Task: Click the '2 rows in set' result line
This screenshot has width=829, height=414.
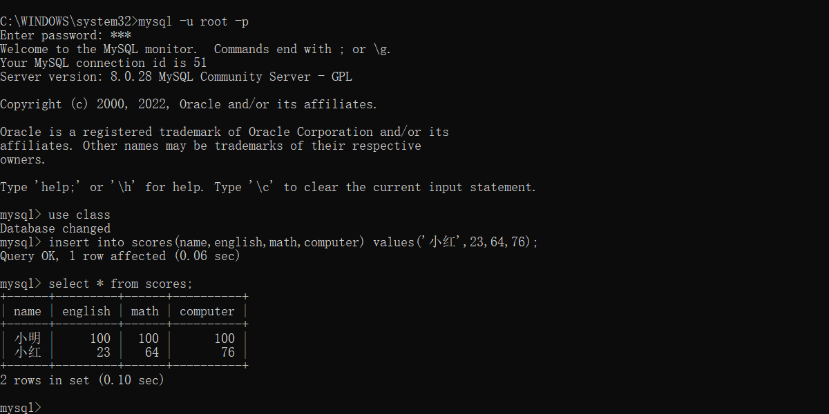Action: click(82, 380)
